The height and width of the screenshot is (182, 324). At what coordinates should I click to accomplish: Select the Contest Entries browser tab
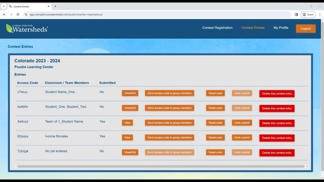29,7
